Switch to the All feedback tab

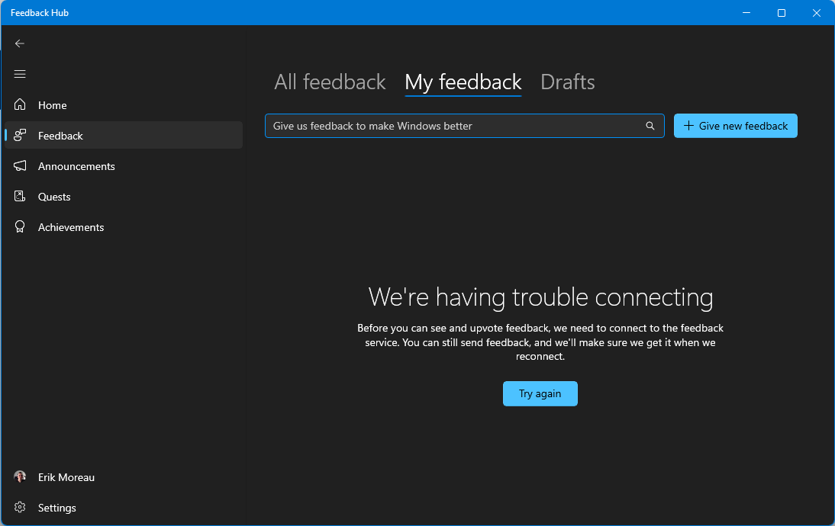click(x=330, y=82)
